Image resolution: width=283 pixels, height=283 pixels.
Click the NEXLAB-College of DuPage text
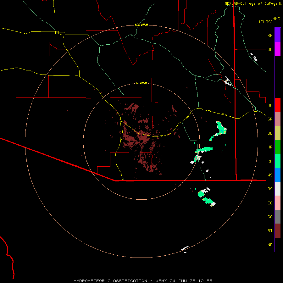251,3
